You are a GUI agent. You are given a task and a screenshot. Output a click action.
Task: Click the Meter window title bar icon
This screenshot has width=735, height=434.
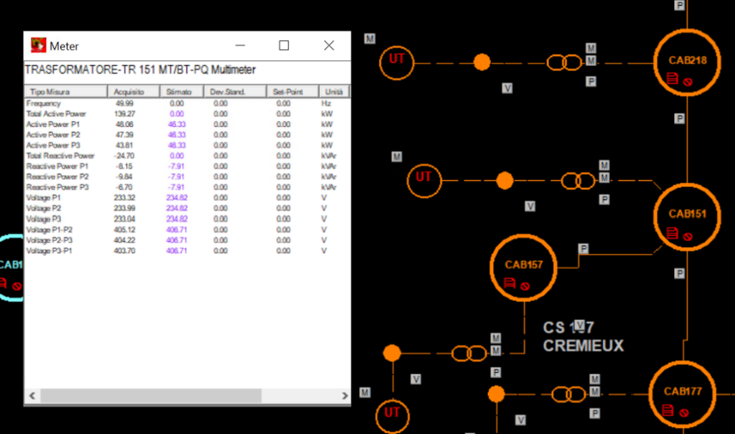pyautogui.click(x=38, y=45)
